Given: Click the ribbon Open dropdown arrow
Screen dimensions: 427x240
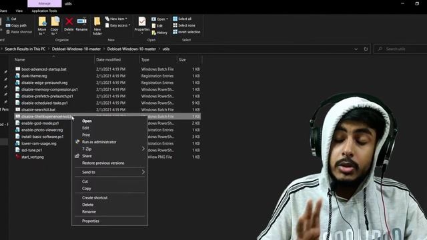Looking at the screenshot, I should (x=167, y=19).
